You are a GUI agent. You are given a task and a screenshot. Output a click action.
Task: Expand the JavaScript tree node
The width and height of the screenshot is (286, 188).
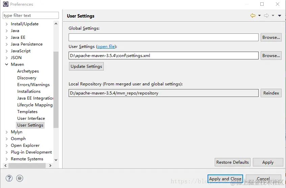6,51
